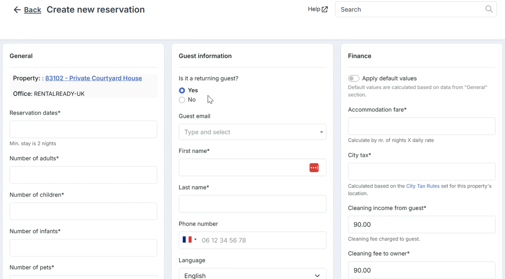
Task: Click the Accommodation fare input
Action: 422,126
